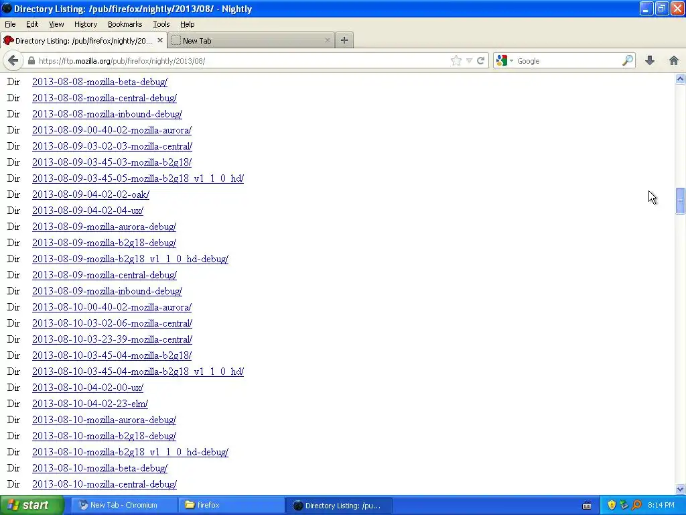The height and width of the screenshot is (515, 686).
Task: Bookmark this page with the star icon
Action: [x=456, y=61]
